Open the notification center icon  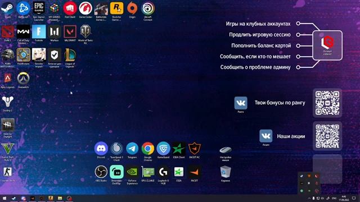pyautogui.click(x=354, y=198)
